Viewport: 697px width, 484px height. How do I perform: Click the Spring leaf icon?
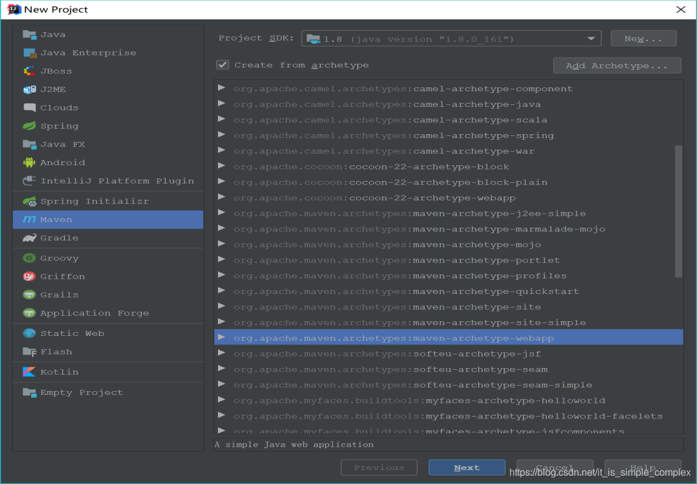(29, 126)
